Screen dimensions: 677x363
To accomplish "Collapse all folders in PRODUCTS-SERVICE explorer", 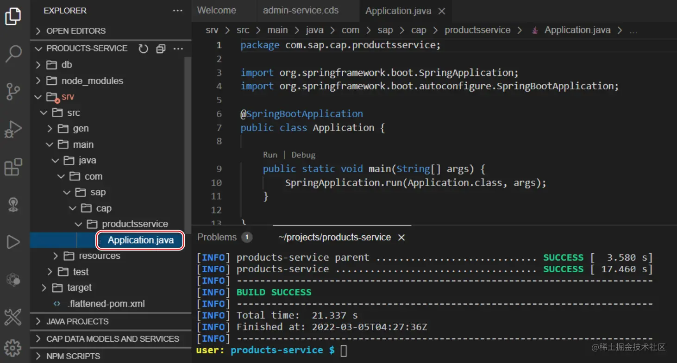I will (x=161, y=49).
